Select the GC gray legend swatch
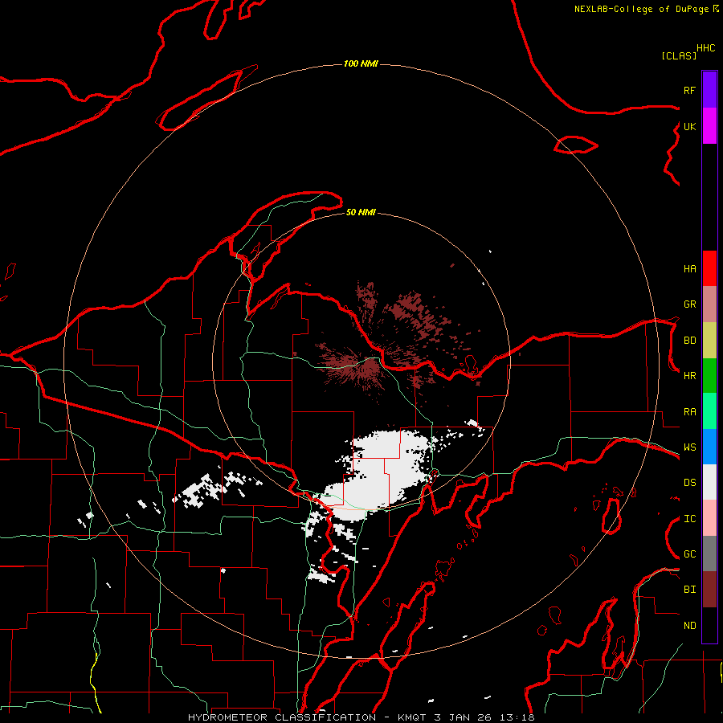This screenshot has width=723, height=723. pyautogui.click(x=709, y=553)
